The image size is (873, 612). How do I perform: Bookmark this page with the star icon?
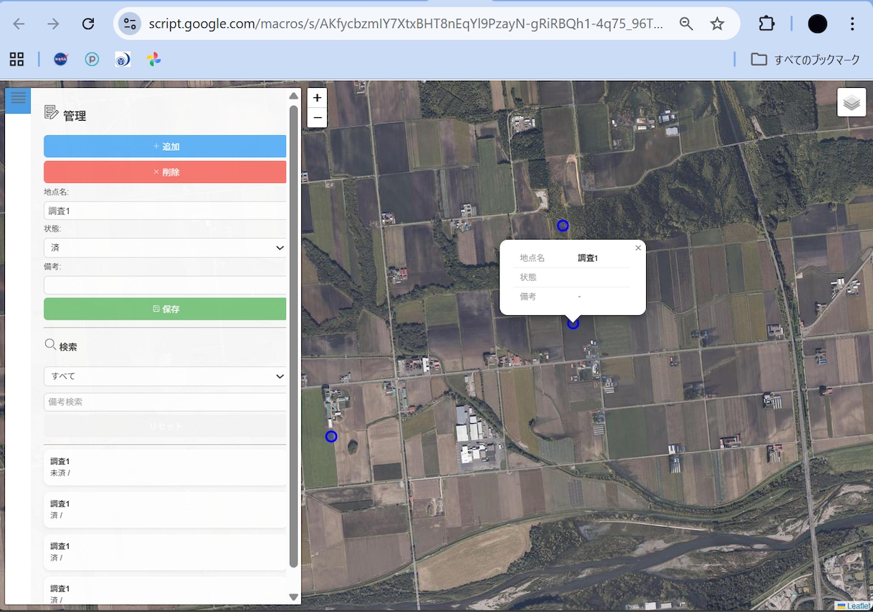click(717, 24)
